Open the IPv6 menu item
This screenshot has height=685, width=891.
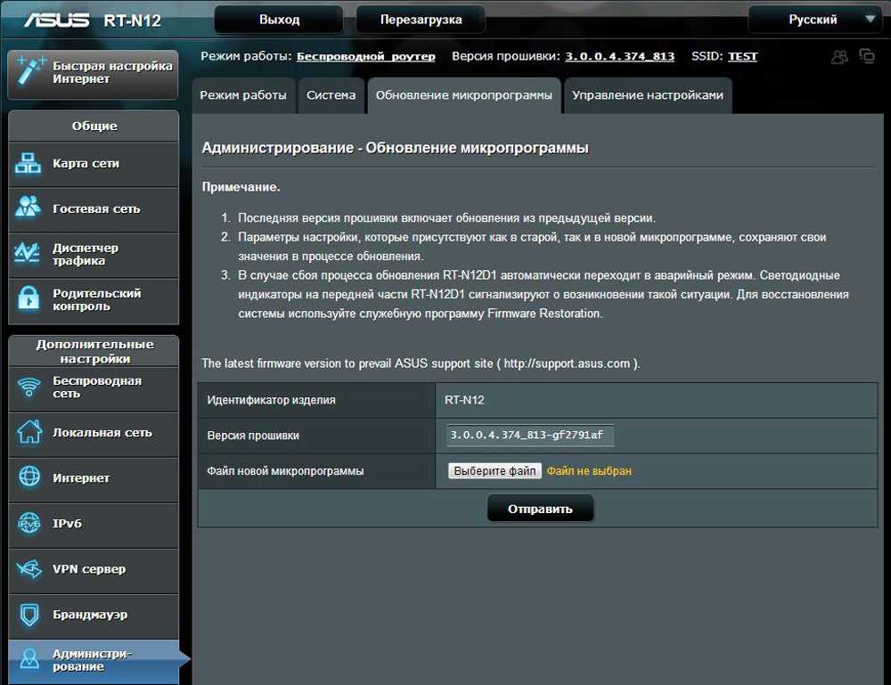(94, 525)
